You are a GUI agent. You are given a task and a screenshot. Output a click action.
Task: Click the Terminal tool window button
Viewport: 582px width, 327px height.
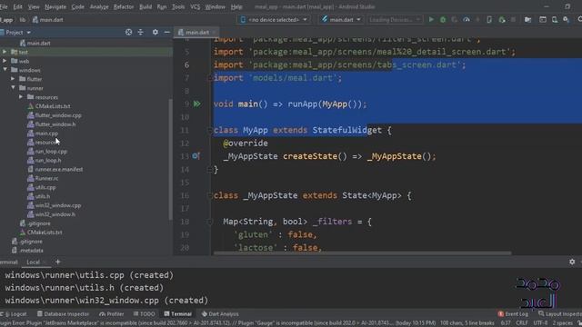point(178,314)
